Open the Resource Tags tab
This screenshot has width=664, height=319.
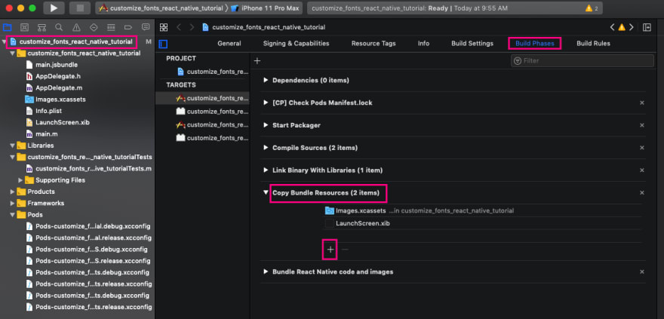pyautogui.click(x=373, y=44)
